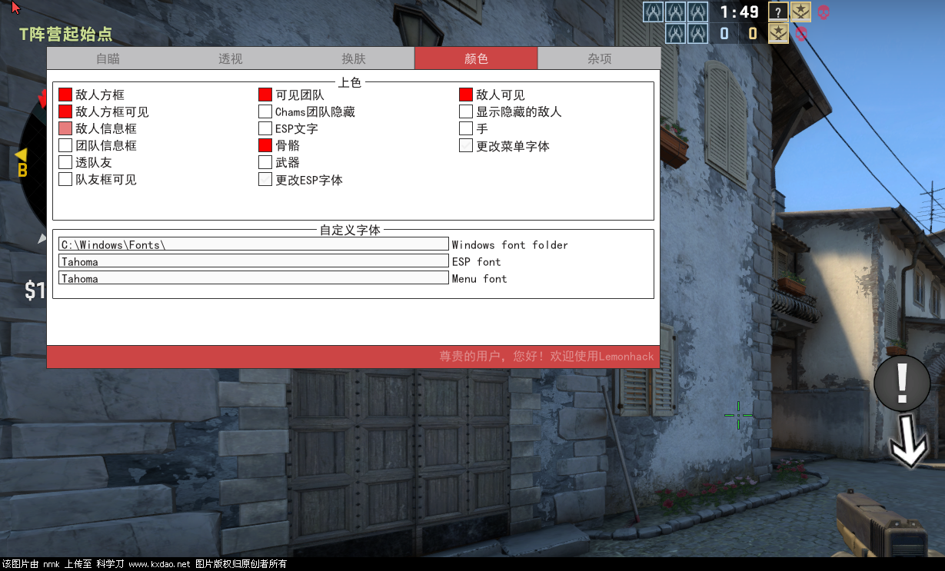This screenshot has width=945, height=571.
Task: Open the 透视 tab
Action: pos(231,58)
